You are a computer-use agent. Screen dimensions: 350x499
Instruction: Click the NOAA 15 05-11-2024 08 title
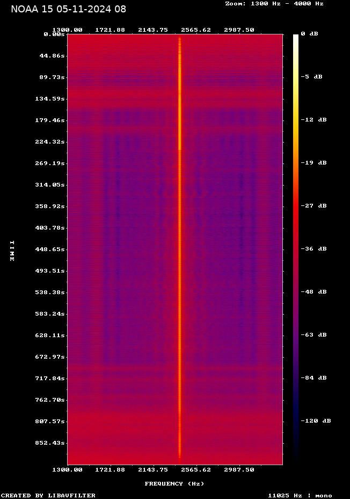(68, 9)
